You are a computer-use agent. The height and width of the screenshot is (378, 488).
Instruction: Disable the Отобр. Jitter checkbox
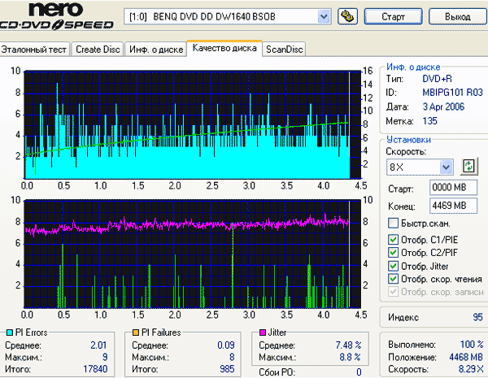tap(393, 266)
